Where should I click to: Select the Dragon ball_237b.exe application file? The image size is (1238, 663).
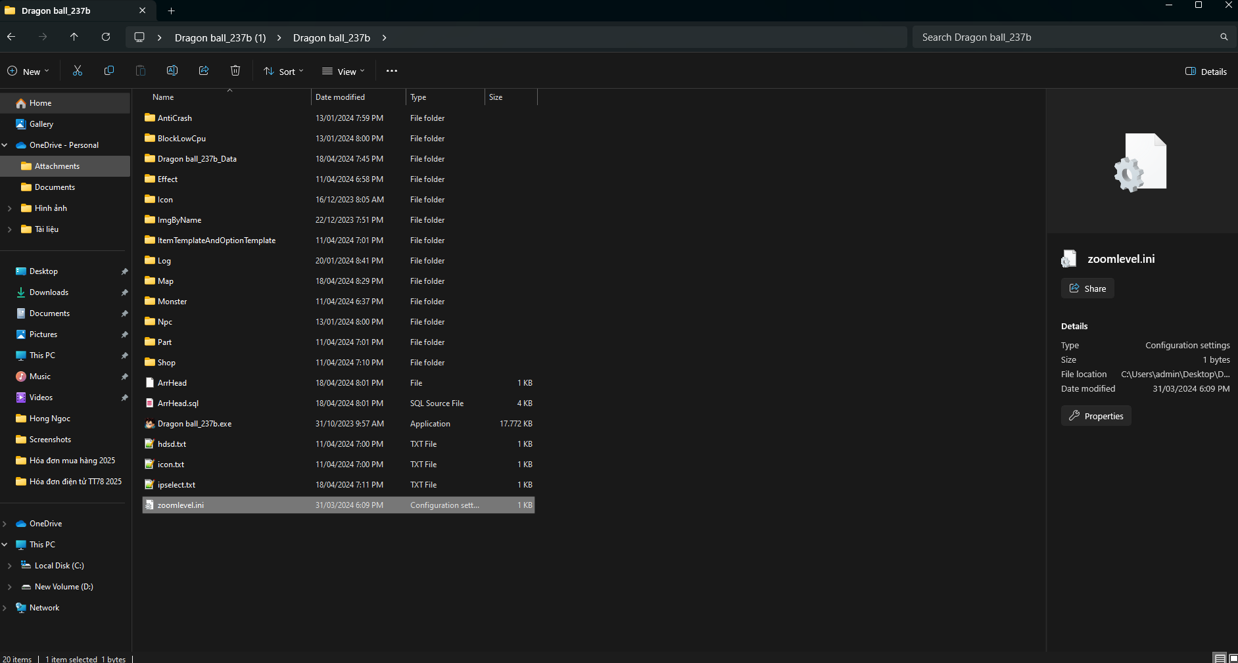coord(338,424)
